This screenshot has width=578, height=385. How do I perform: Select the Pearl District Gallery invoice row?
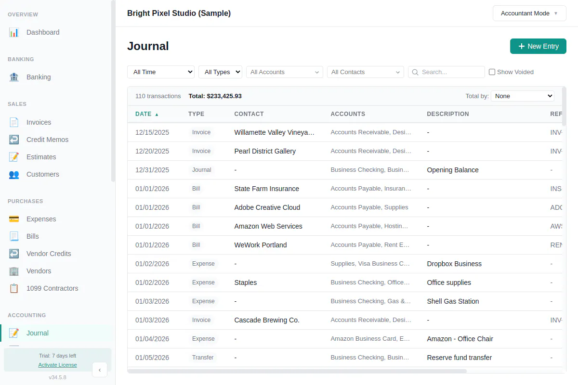pyautogui.click(x=345, y=151)
